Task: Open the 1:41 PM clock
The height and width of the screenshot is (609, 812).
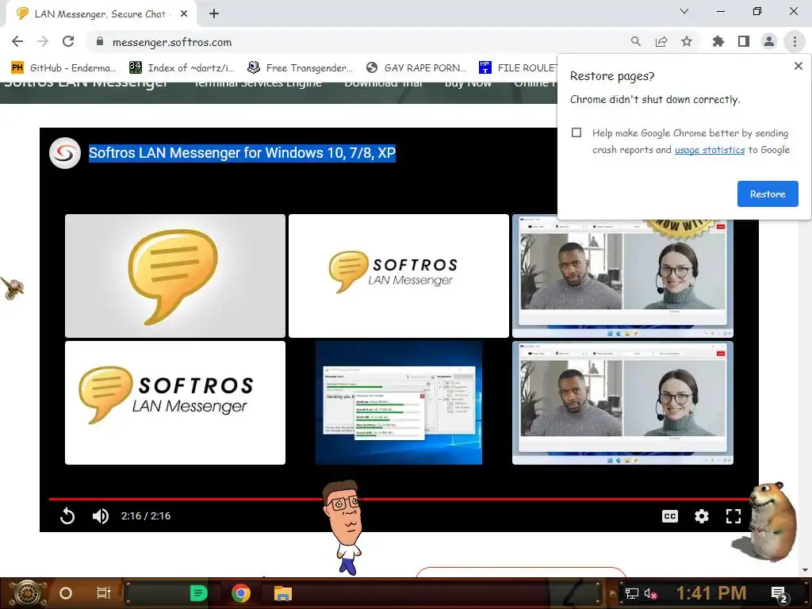Action: 711,593
